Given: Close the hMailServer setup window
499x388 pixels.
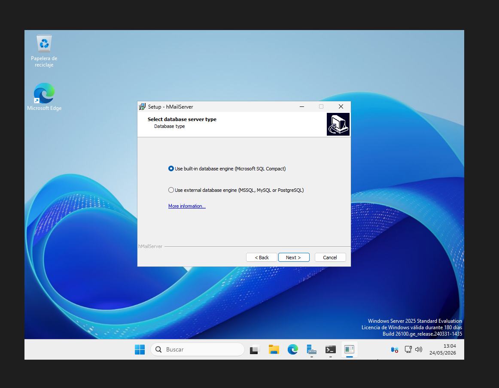Looking at the screenshot, I should [x=341, y=106].
